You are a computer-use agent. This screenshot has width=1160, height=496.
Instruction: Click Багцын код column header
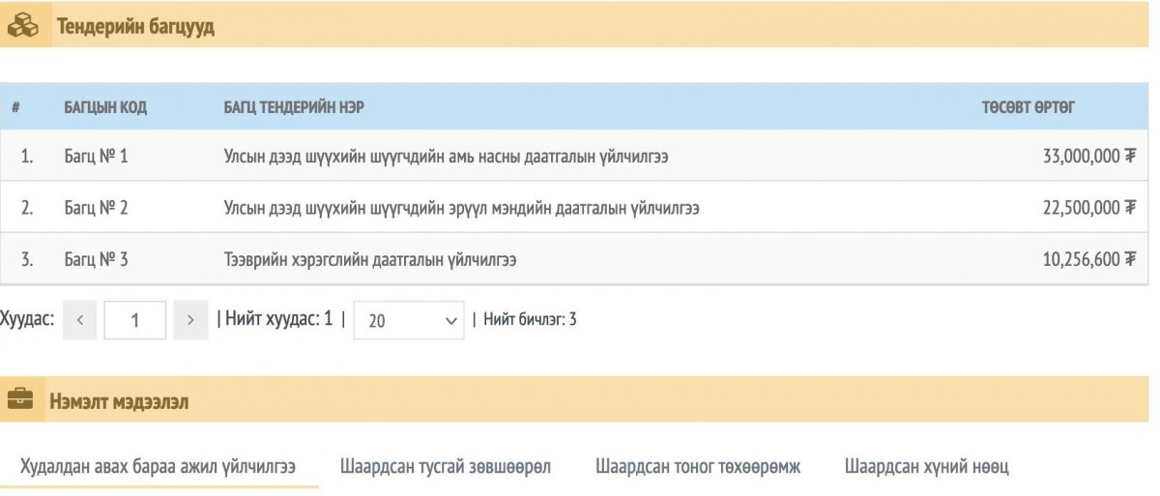coord(105,107)
